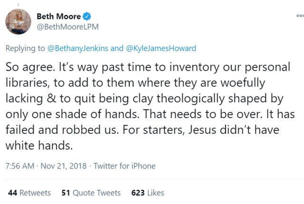Image resolution: width=304 pixels, height=204 pixels.
Task: Open Beth Moore's profile picture
Action: pos(18,21)
